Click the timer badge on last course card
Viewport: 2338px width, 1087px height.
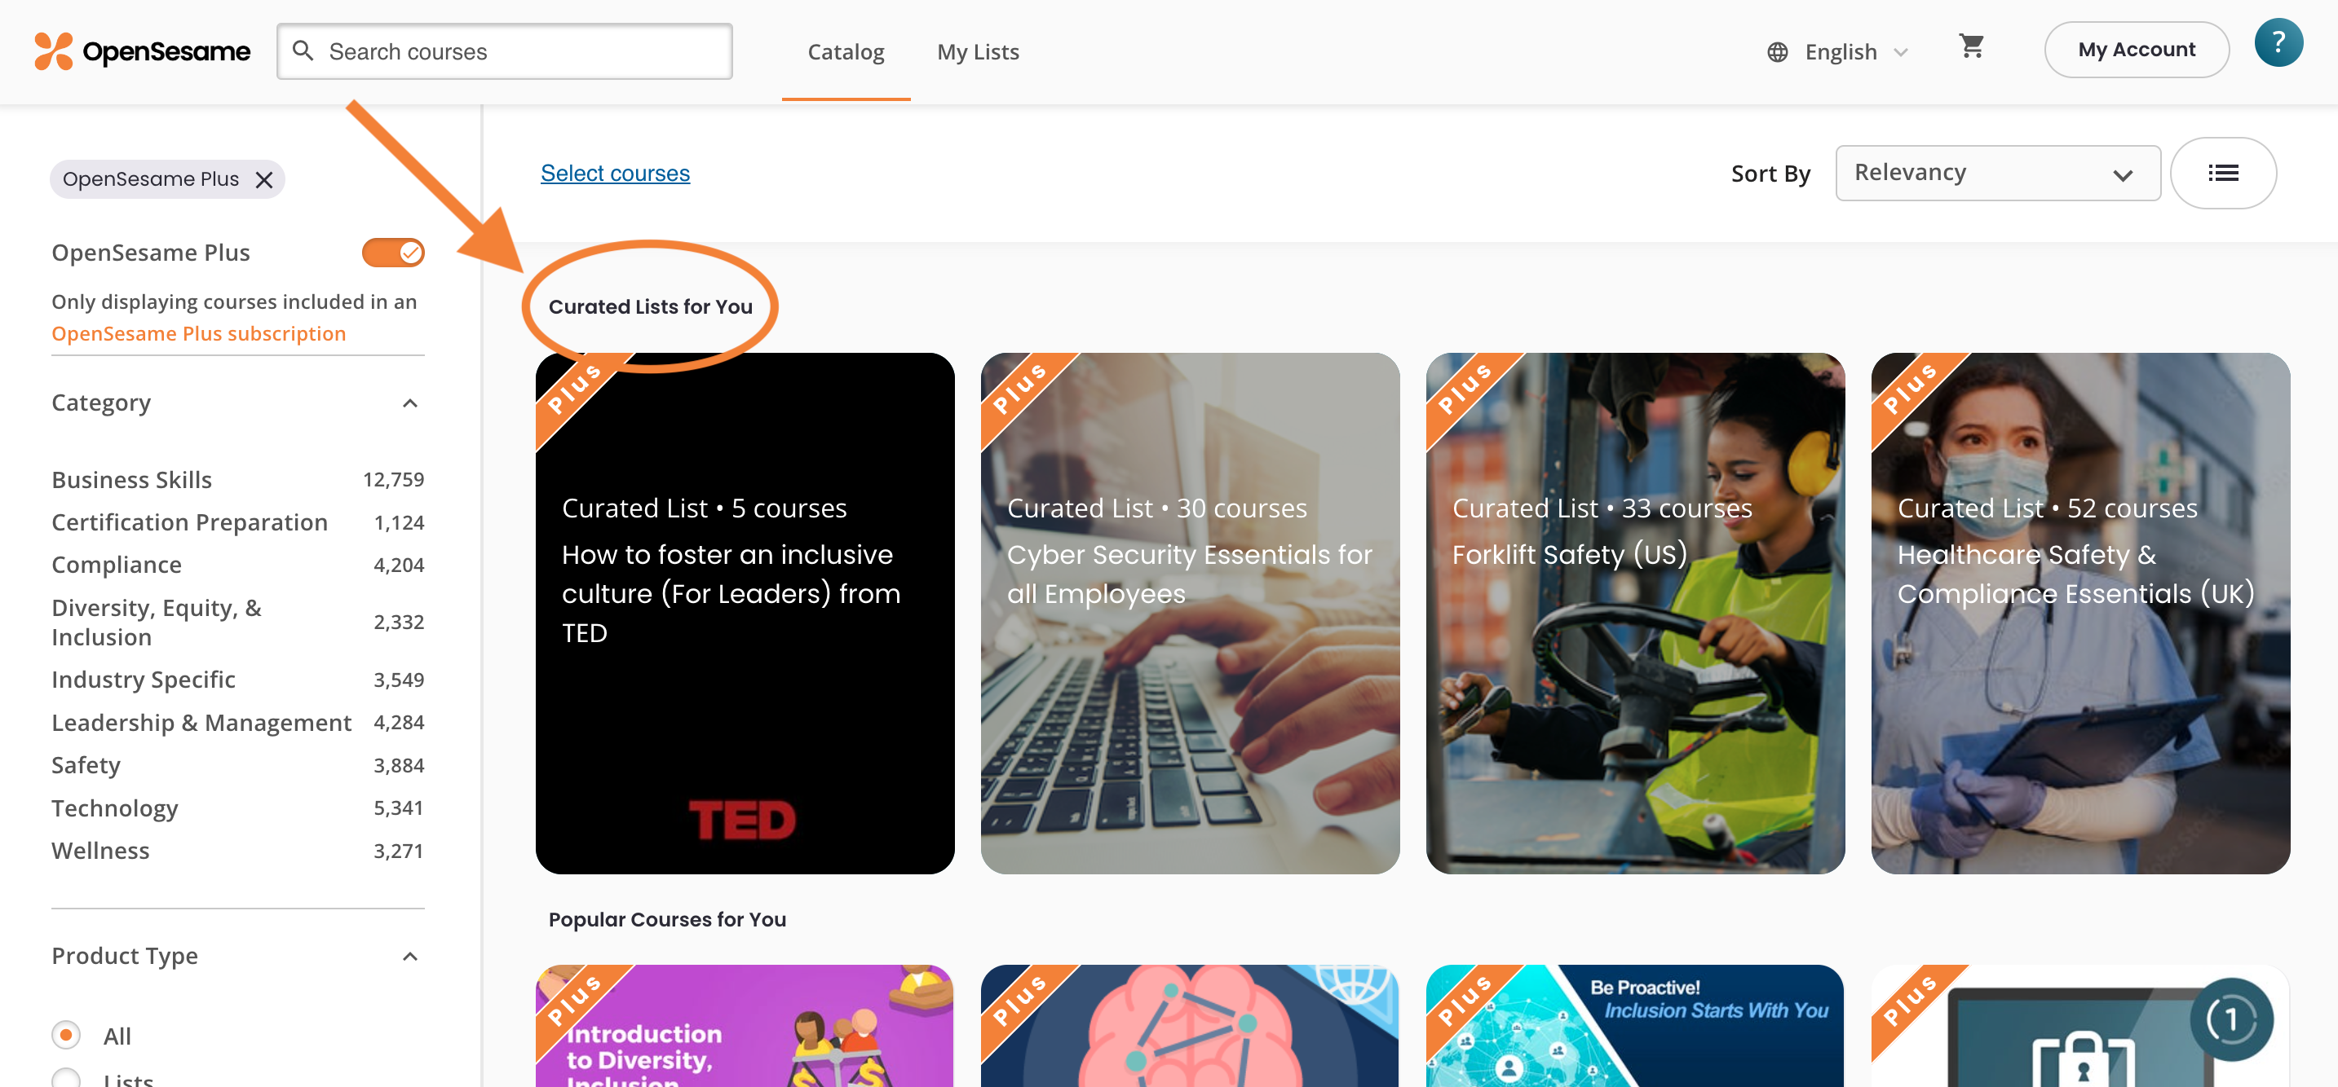click(x=2231, y=1019)
